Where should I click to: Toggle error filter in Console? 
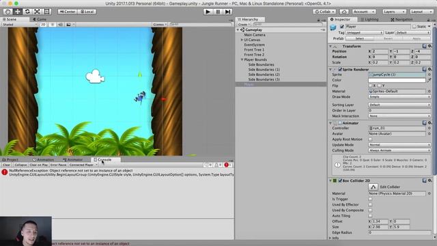227,165
